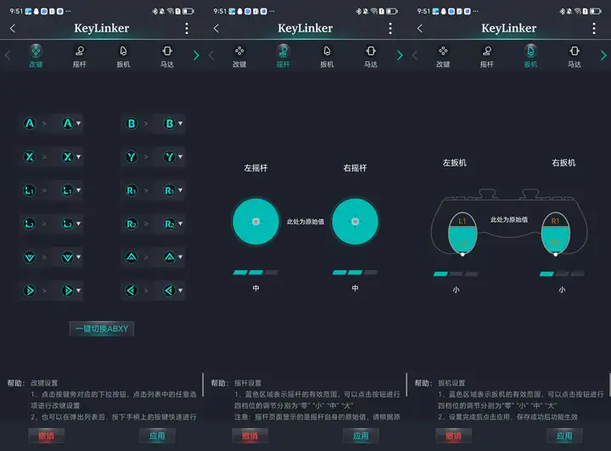The image size is (611, 451).
Task: Tap the source Y button icon
Action: click(132, 157)
